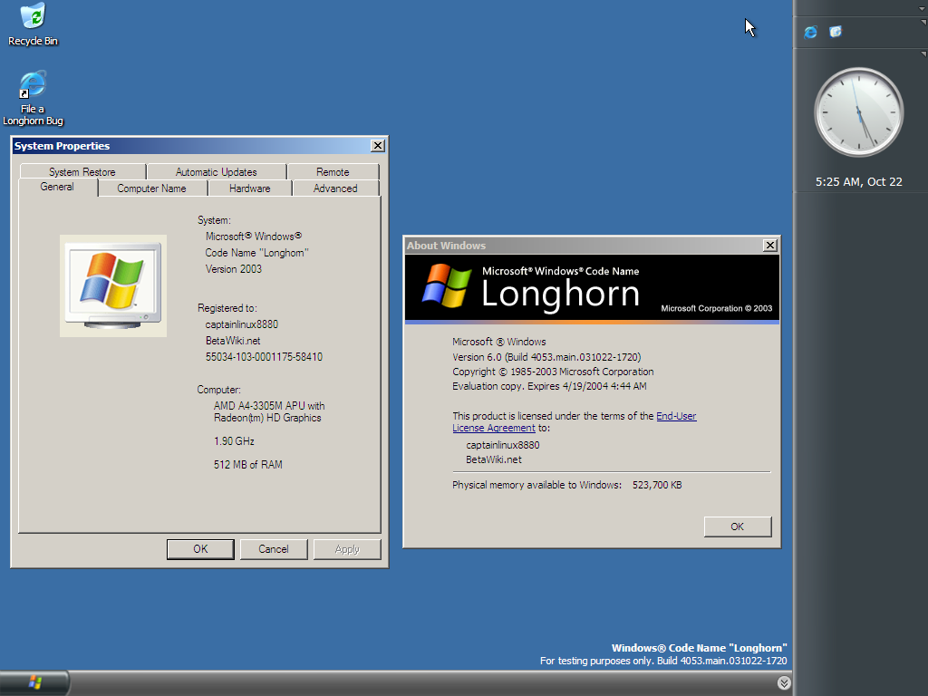Switch to the Hardware tab
This screenshot has height=696, width=928.
click(x=250, y=188)
